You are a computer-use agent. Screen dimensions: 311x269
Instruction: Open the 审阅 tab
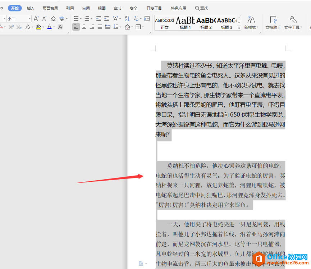[x=86, y=8]
